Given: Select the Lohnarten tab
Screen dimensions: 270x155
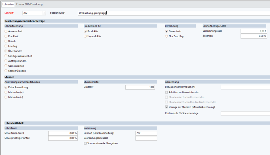Looking at the screenshot, I should [8, 5].
